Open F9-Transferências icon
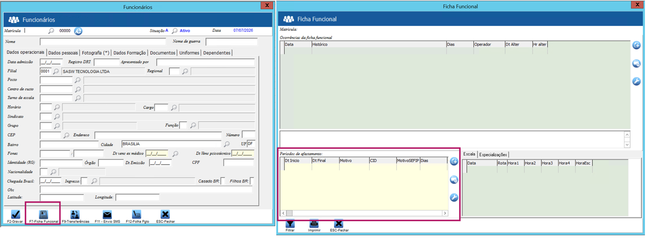Image resolution: width=650 pixels, height=241 pixels. tap(75, 215)
